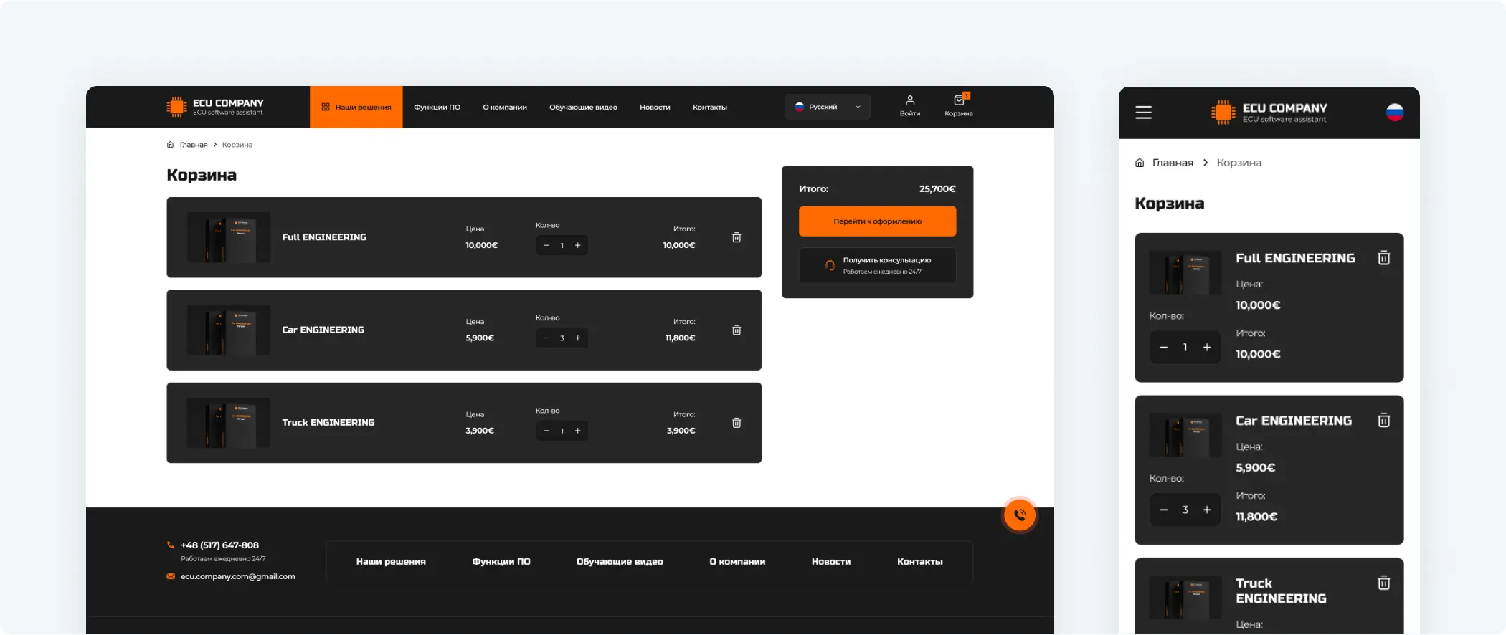
Task: Remove Car ENGINEERING using desktop trash icon
Action: pos(736,330)
